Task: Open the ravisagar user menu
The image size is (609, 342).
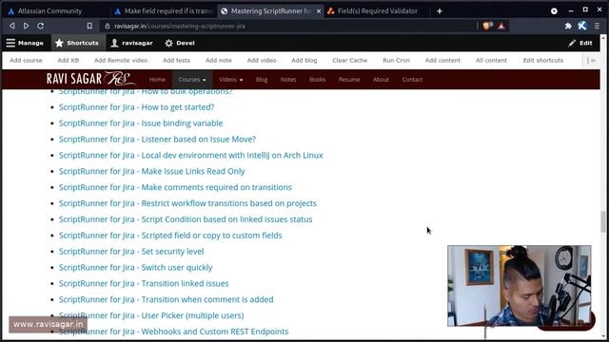Action: tap(132, 43)
